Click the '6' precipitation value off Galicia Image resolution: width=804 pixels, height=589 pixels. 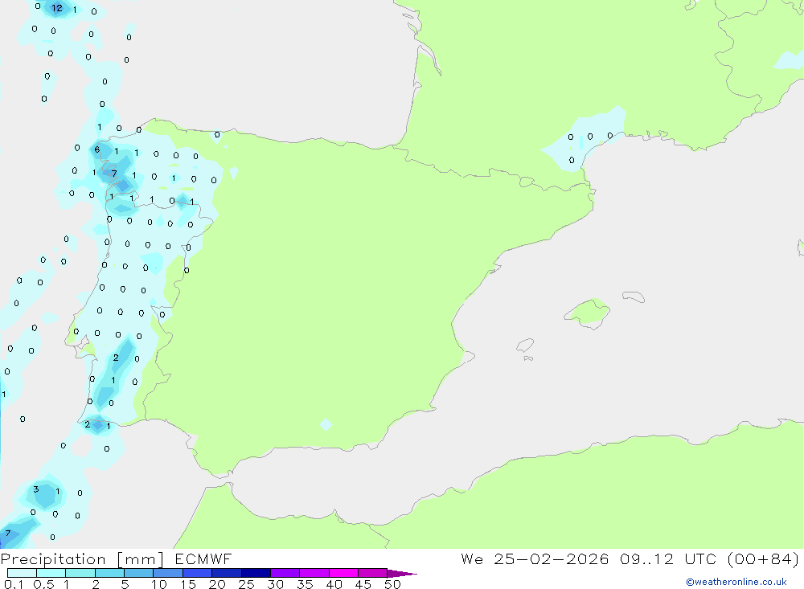97,149
